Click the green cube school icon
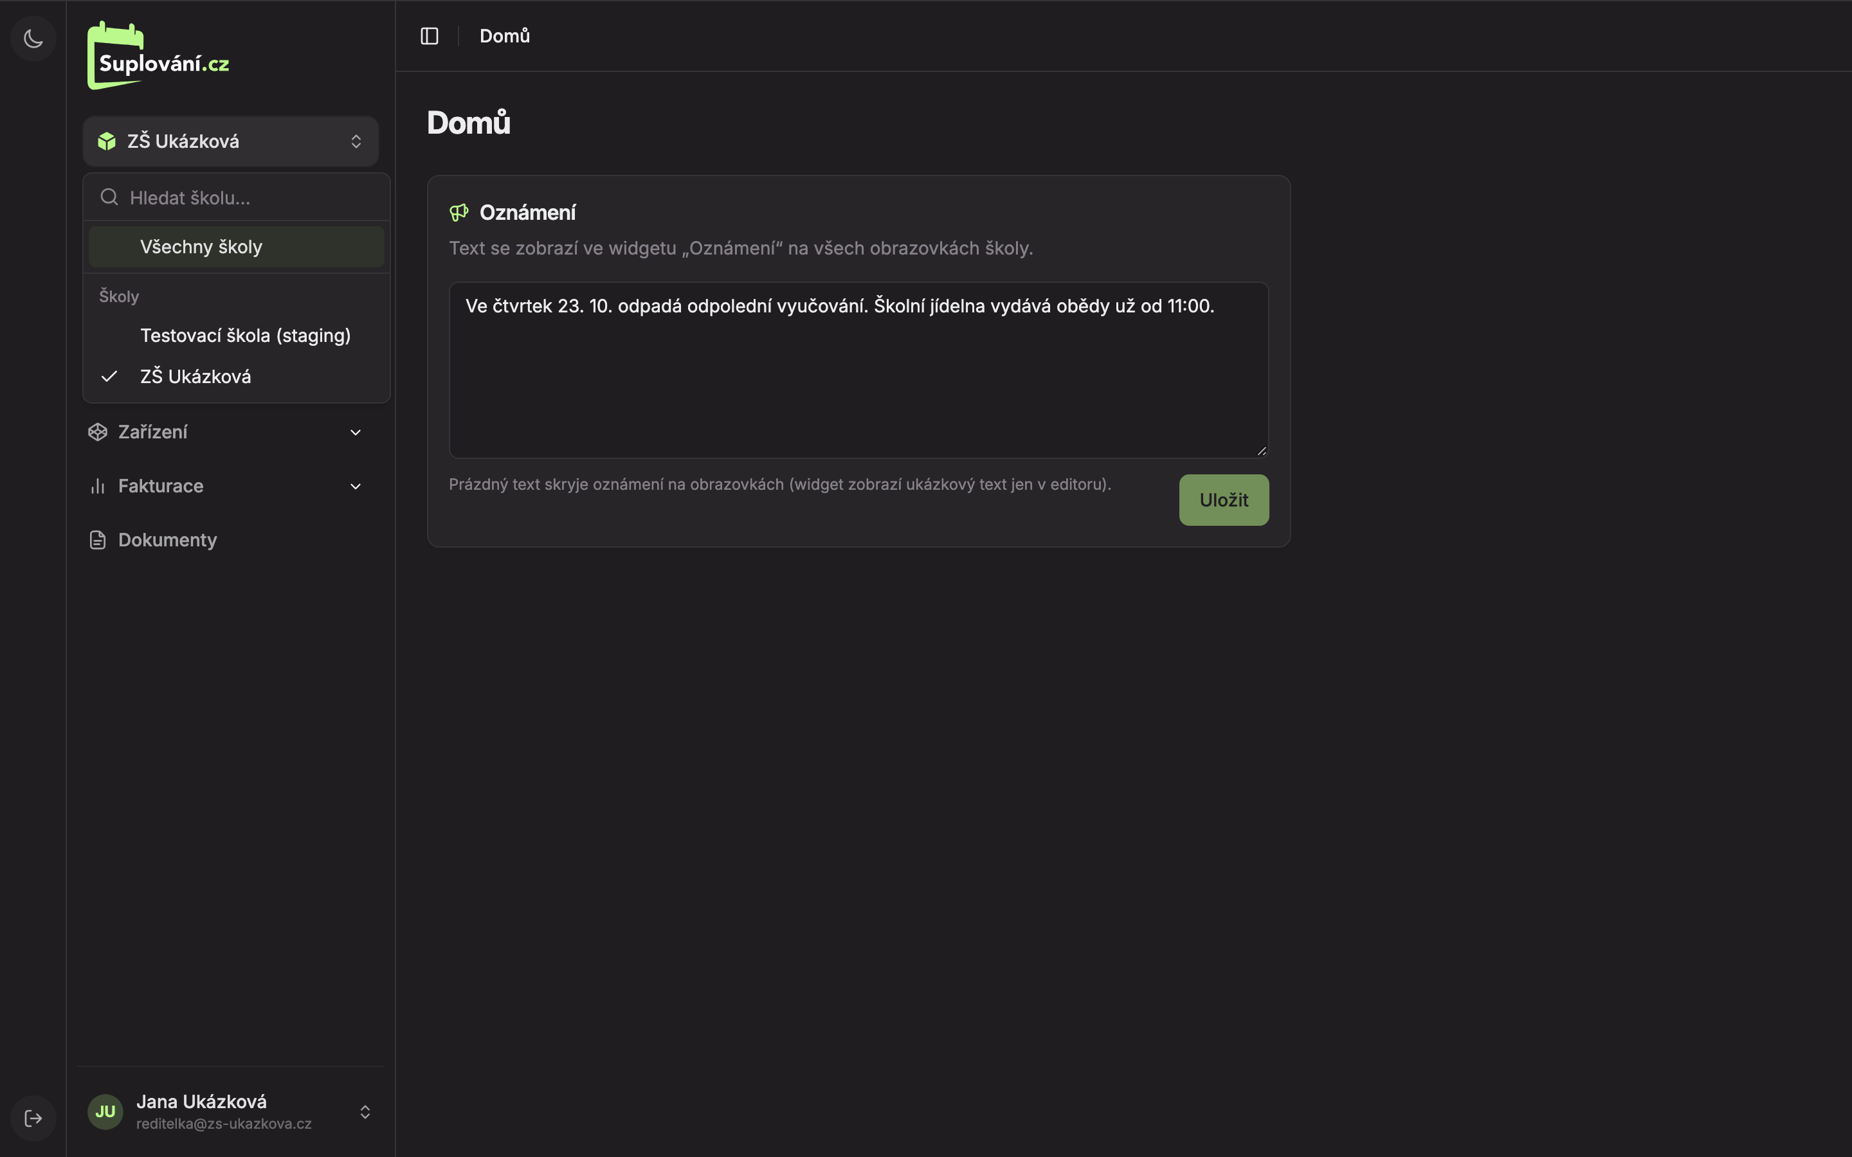The width and height of the screenshot is (1852, 1157). click(x=106, y=141)
